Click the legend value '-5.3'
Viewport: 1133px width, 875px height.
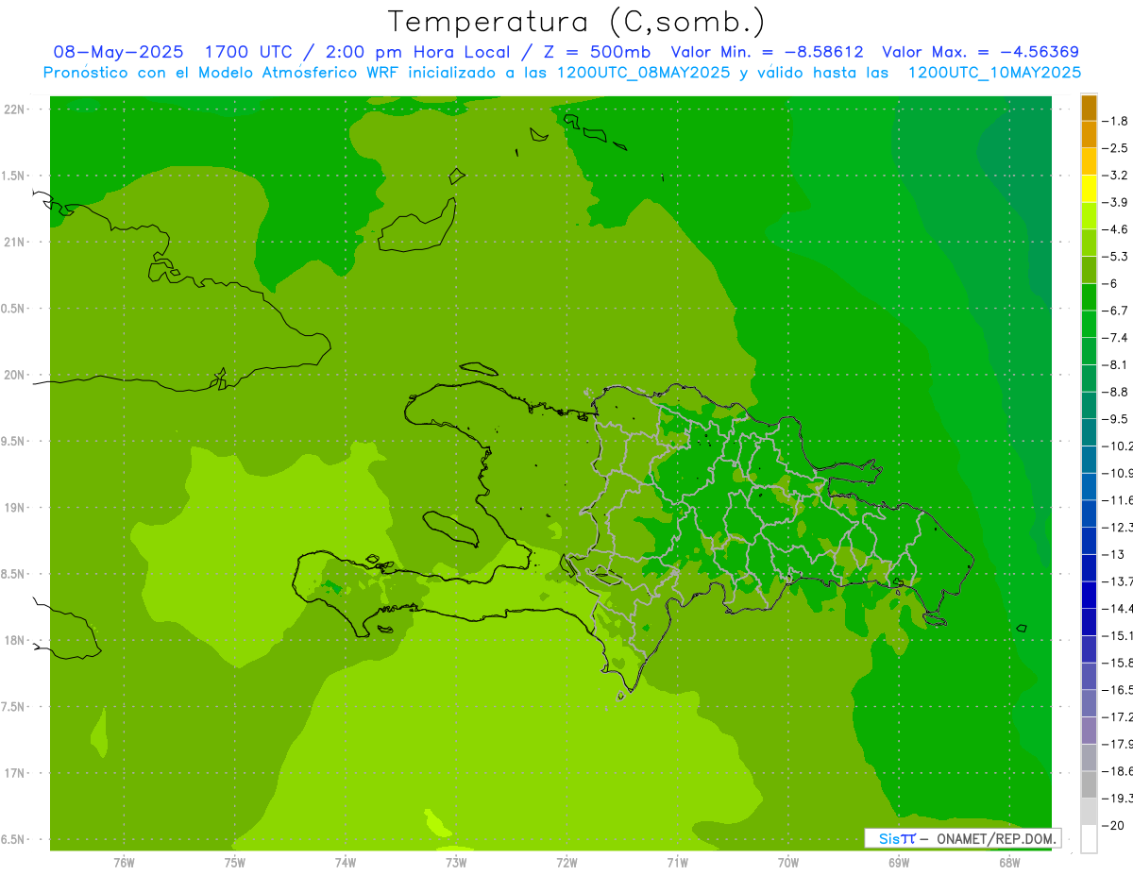click(1117, 257)
